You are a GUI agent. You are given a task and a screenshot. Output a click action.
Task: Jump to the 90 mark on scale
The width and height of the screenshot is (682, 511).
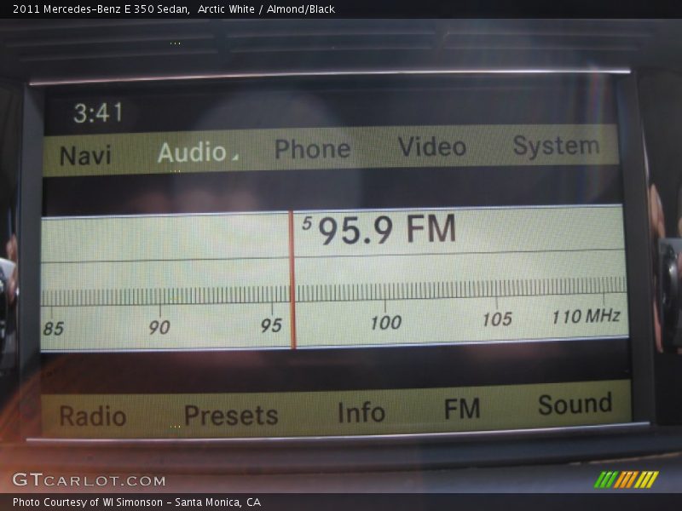pyautogui.click(x=159, y=327)
